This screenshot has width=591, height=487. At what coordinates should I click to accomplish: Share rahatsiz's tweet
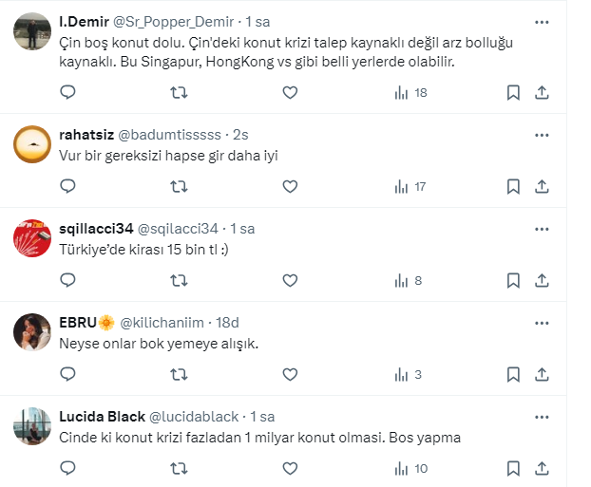pyautogui.click(x=542, y=186)
